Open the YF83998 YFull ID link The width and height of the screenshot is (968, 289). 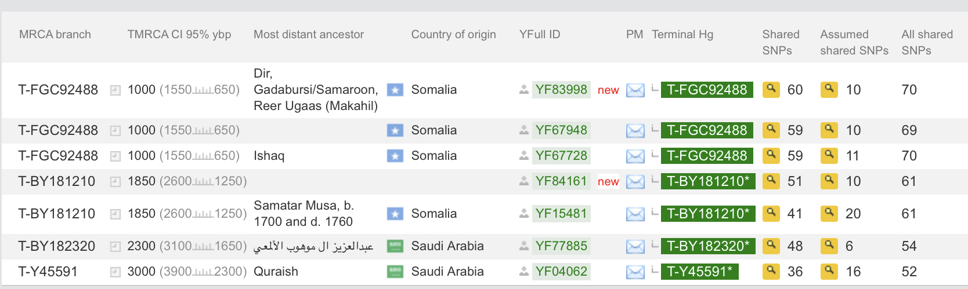[x=561, y=90]
